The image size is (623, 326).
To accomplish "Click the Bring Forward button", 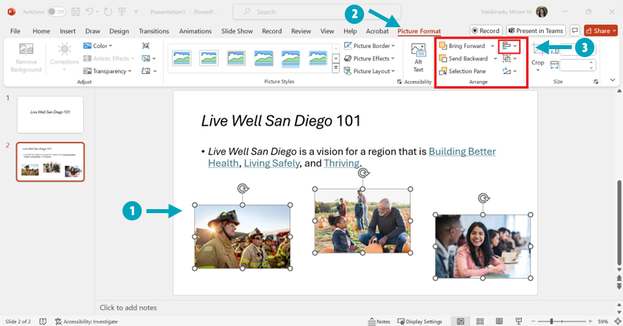I will (463, 46).
